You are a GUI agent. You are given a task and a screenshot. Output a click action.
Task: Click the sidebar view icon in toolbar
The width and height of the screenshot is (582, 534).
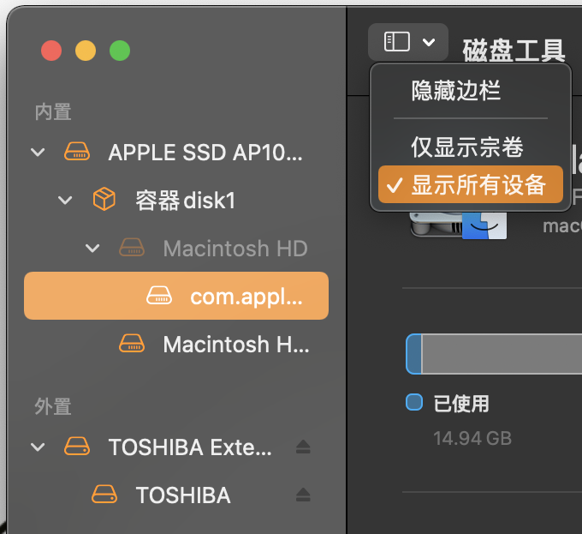click(x=397, y=41)
